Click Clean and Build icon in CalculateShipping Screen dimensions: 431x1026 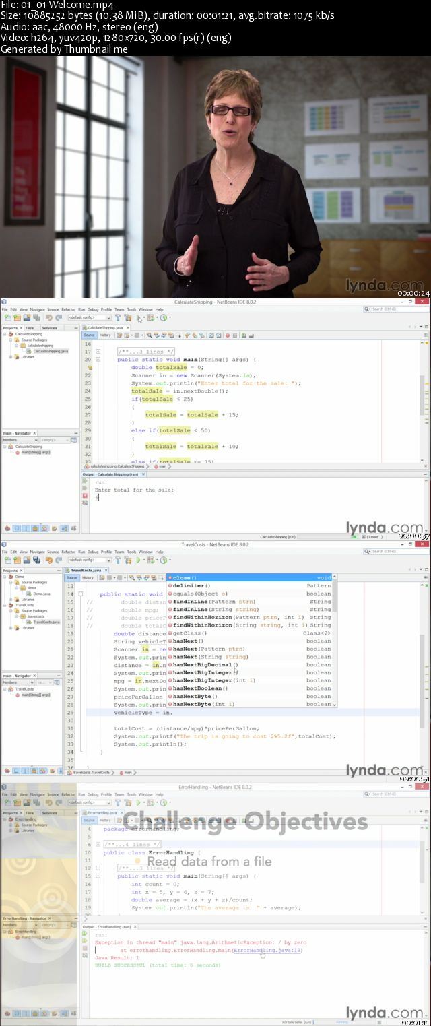(x=127, y=317)
